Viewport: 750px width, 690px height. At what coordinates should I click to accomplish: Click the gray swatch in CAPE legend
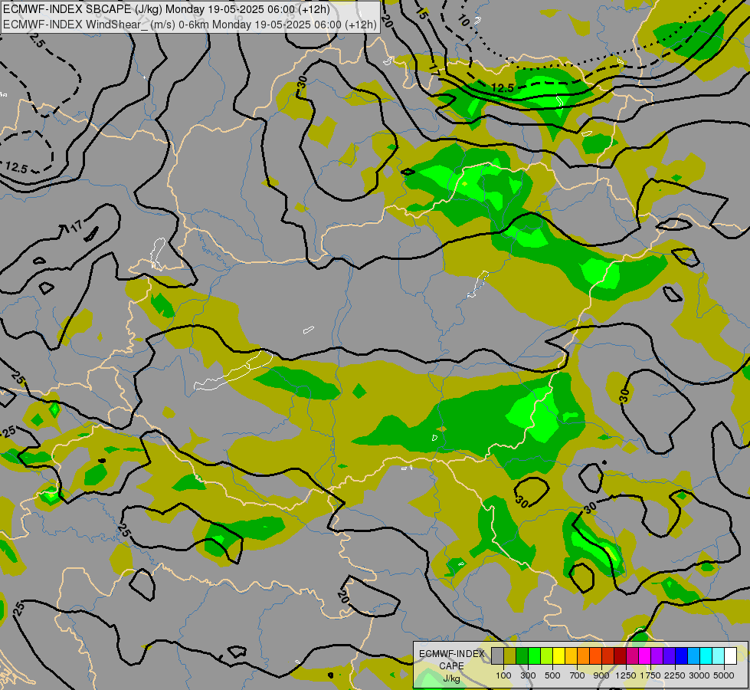[497, 656]
